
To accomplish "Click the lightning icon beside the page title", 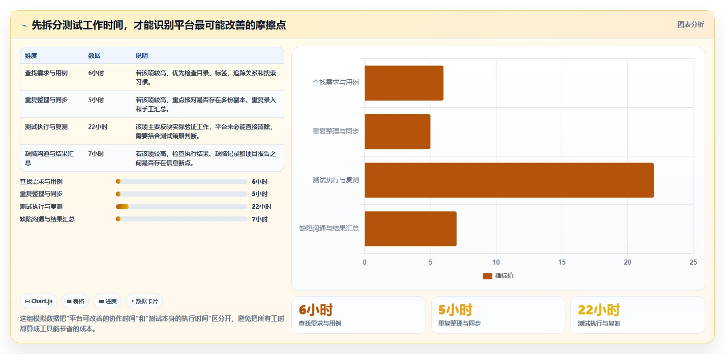I will click(24, 25).
